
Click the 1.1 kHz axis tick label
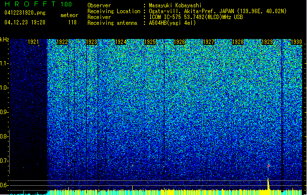pyautogui.click(x=4, y=64)
